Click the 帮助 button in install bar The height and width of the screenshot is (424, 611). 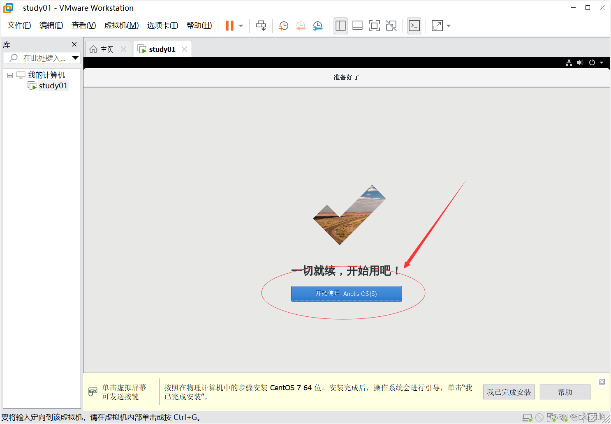click(x=565, y=392)
